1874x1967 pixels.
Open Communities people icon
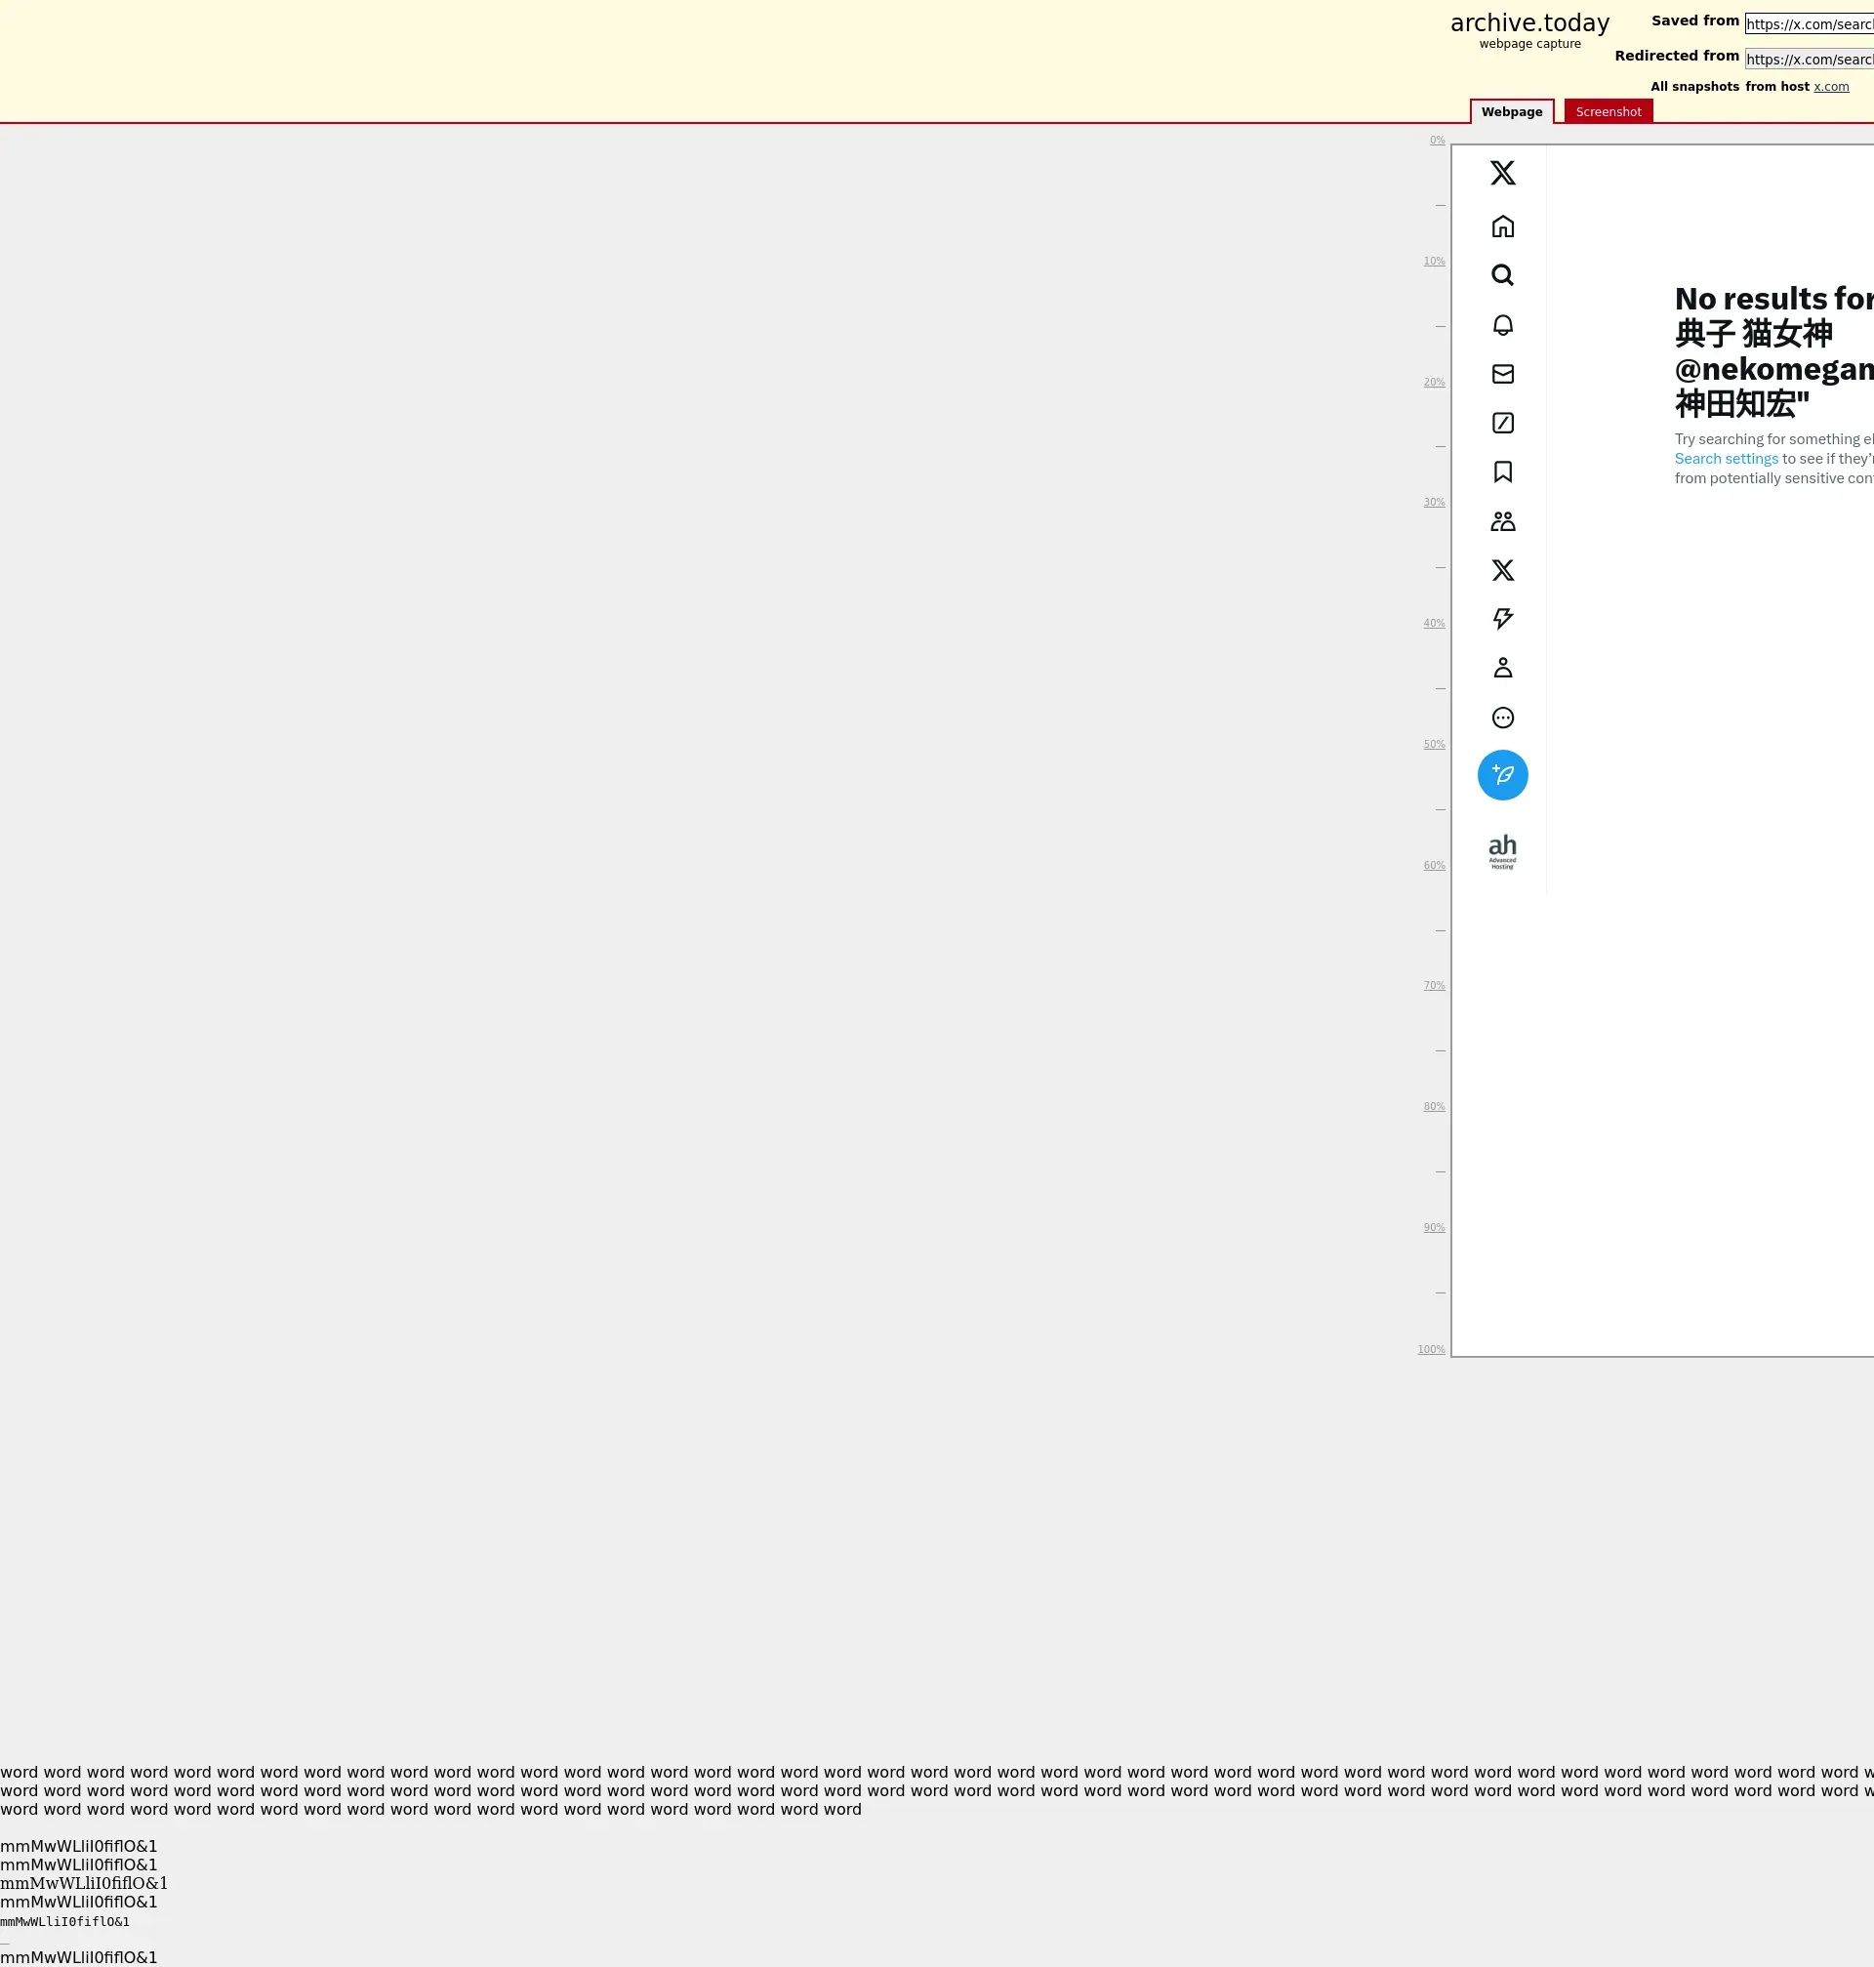click(1502, 520)
